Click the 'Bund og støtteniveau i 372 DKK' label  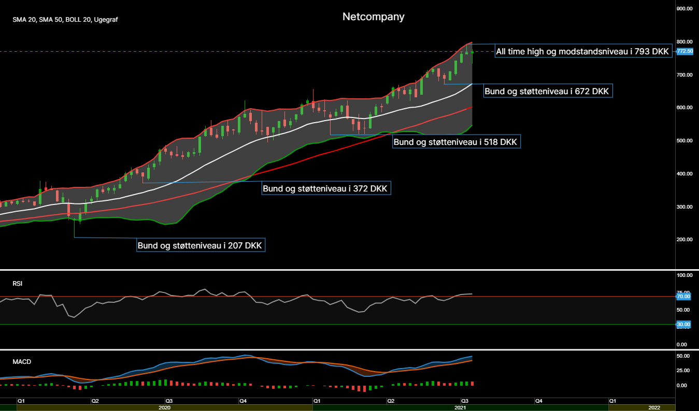point(326,188)
